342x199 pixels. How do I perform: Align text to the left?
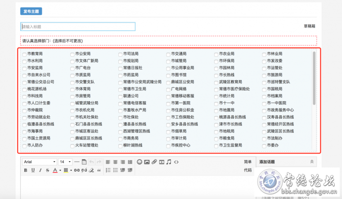(x=108, y=162)
